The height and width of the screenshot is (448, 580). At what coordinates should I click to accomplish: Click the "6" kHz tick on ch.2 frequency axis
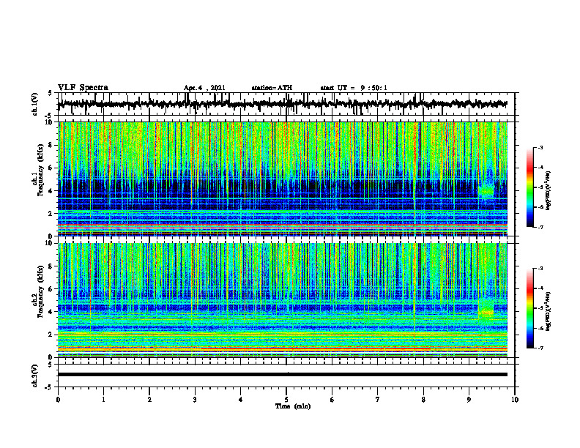pos(51,289)
